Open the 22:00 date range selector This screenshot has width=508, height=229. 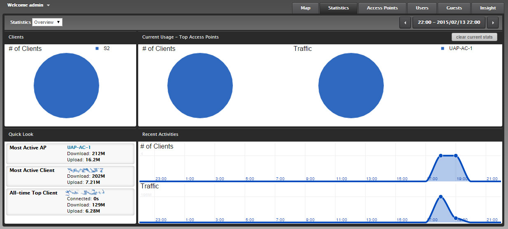(449, 23)
